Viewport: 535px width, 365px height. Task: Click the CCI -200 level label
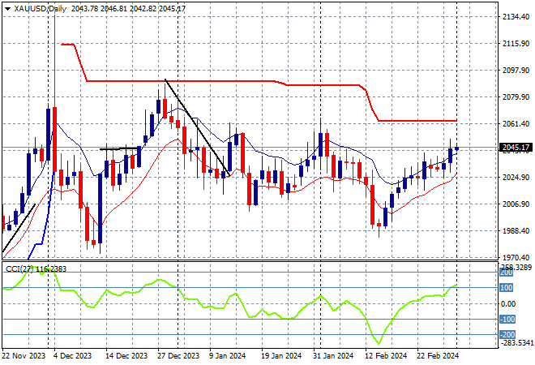coord(507,335)
